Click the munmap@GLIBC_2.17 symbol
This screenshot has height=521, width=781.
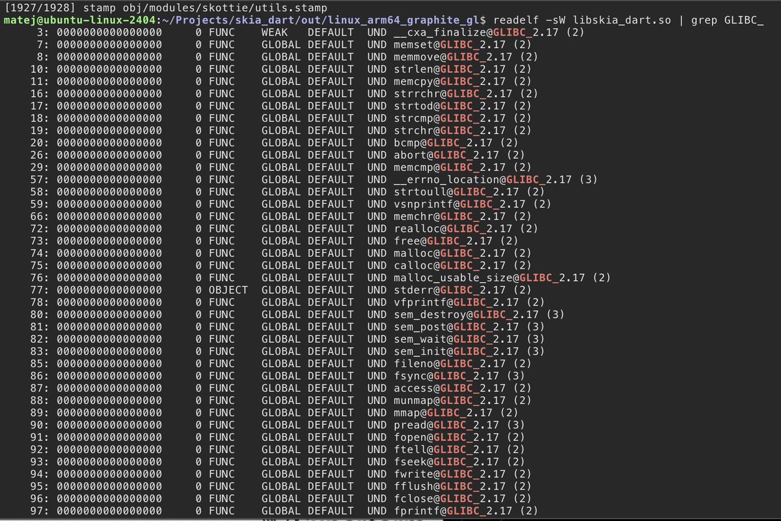click(x=449, y=401)
